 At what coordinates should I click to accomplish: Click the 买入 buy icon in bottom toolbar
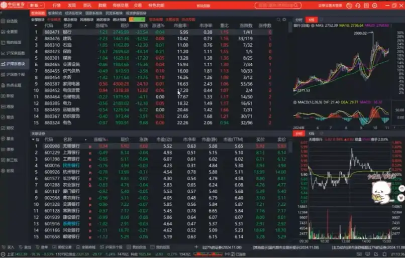click(9, 247)
